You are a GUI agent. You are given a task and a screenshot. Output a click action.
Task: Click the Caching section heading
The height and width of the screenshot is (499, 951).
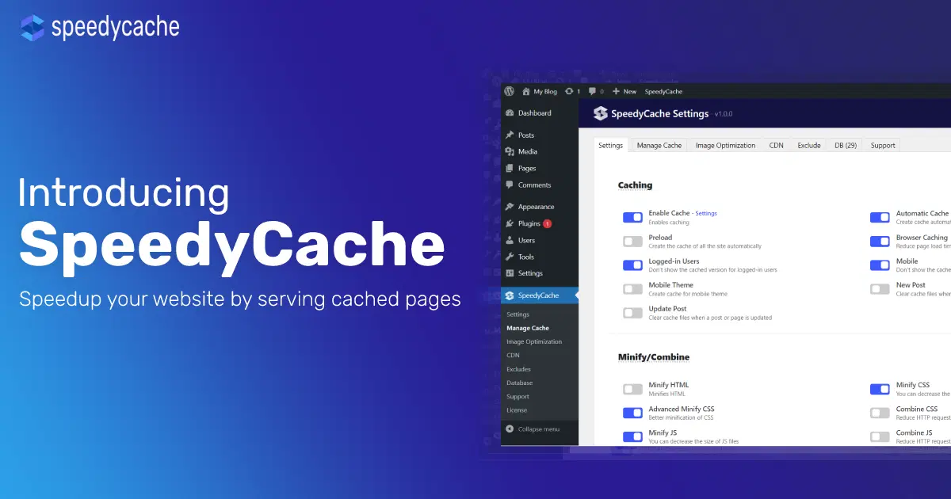click(x=635, y=185)
